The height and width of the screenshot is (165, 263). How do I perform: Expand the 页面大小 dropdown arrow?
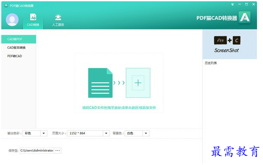tap(106, 133)
